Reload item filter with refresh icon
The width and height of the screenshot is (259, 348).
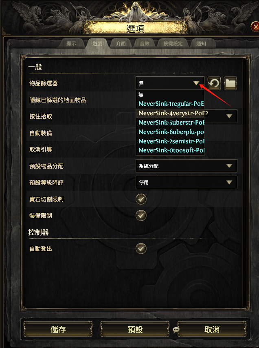[214, 83]
